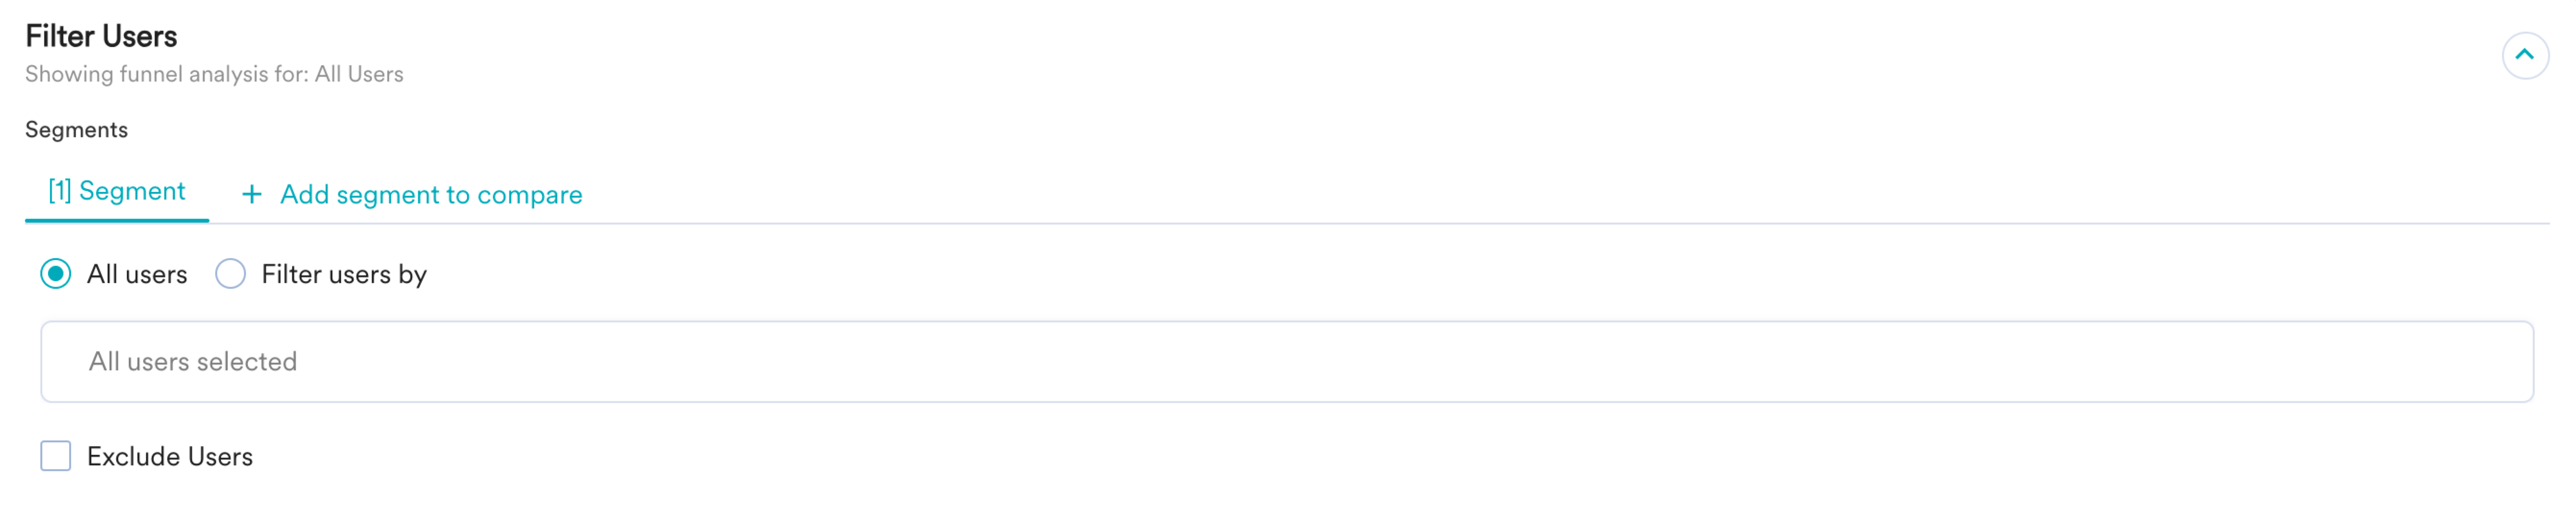Click the [1] number in Segment tab
The image size is (2576, 522).
60,190
